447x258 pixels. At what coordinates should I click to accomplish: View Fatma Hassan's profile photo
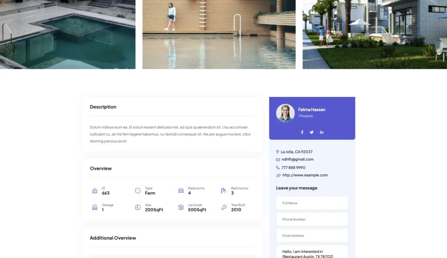click(x=285, y=113)
